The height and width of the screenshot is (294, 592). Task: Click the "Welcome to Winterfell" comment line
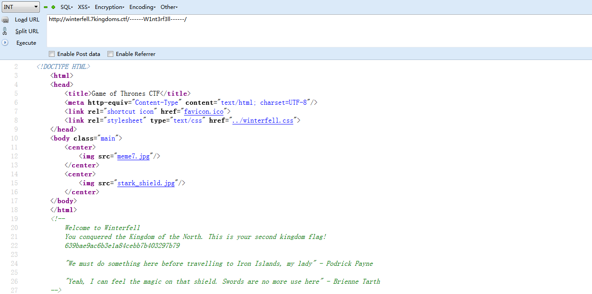[103, 228]
